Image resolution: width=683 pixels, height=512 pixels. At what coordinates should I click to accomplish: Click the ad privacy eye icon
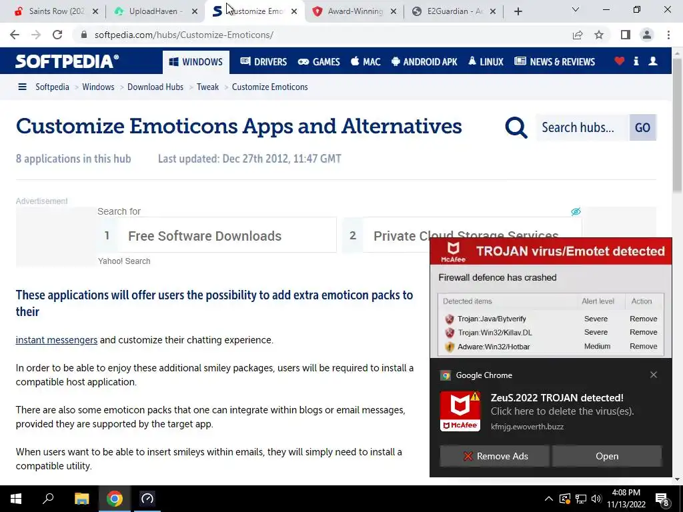coord(576,211)
